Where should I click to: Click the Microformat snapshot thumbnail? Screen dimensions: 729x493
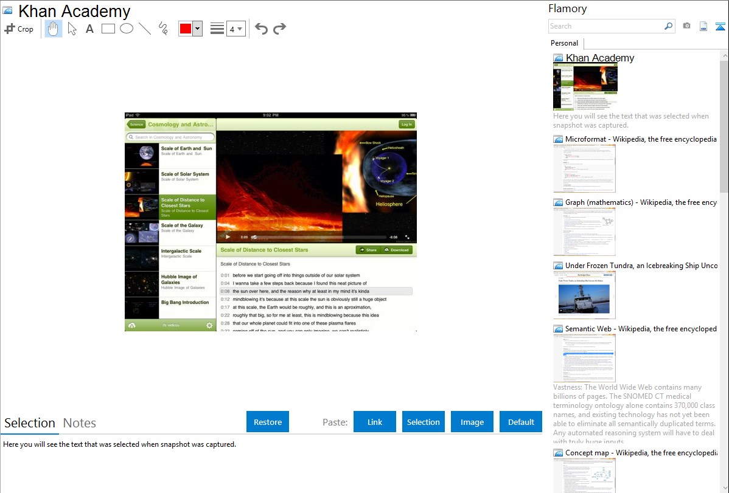[584, 168]
